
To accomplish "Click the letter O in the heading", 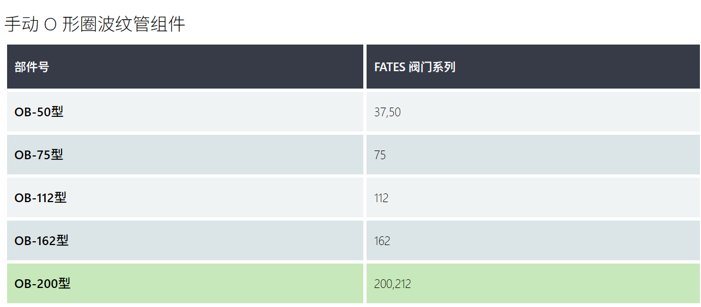I will point(50,25).
